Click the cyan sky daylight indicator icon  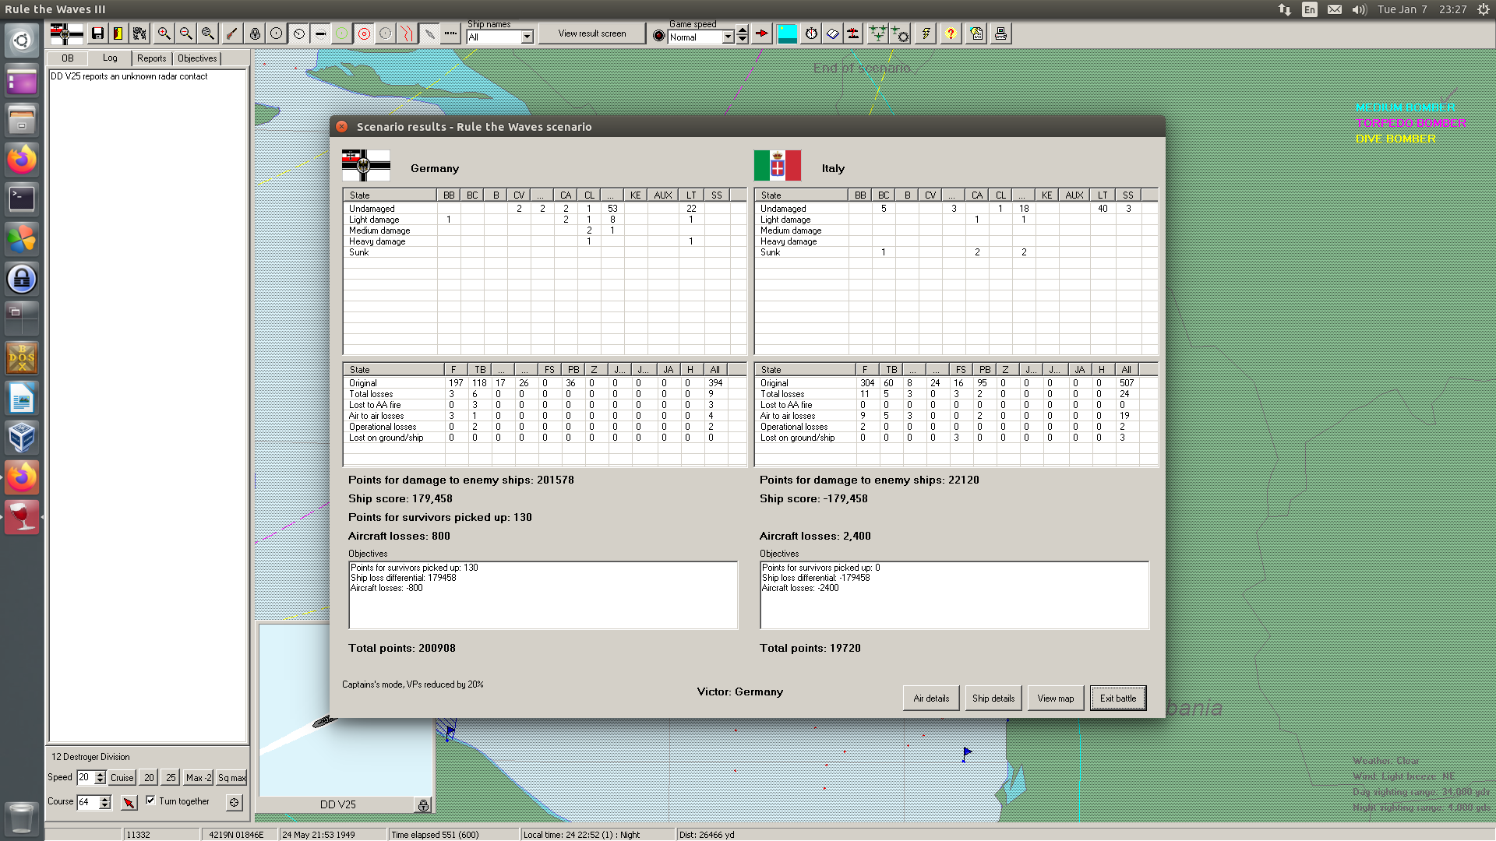tap(788, 33)
